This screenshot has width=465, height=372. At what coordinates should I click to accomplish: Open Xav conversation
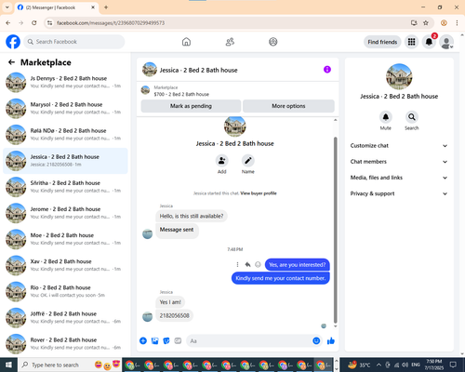click(65, 265)
